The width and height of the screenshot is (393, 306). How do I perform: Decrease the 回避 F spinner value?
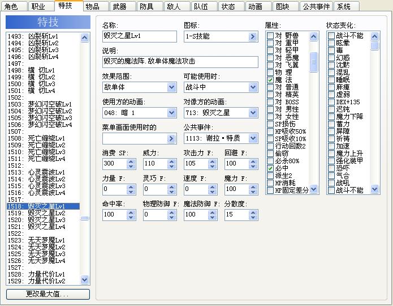click(253, 167)
